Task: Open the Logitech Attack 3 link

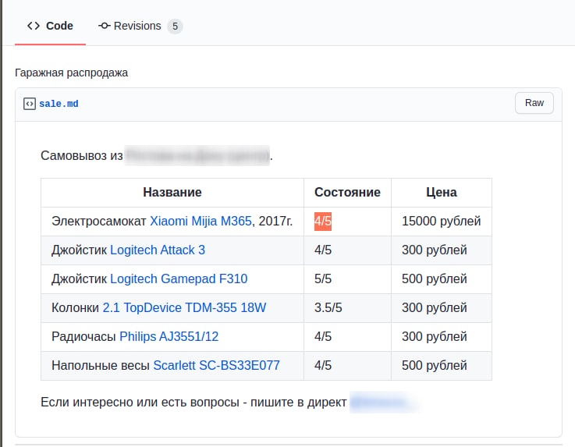Action: tap(158, 250)
